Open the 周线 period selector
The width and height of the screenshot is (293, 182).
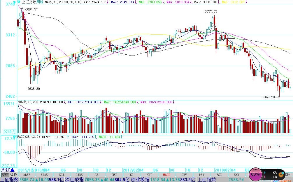[x=8, y=170]
